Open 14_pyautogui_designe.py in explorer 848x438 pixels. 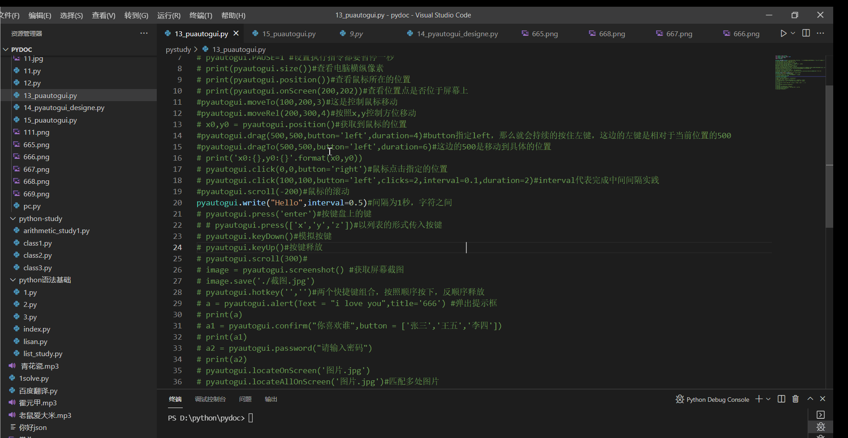(x=64, y=107)
